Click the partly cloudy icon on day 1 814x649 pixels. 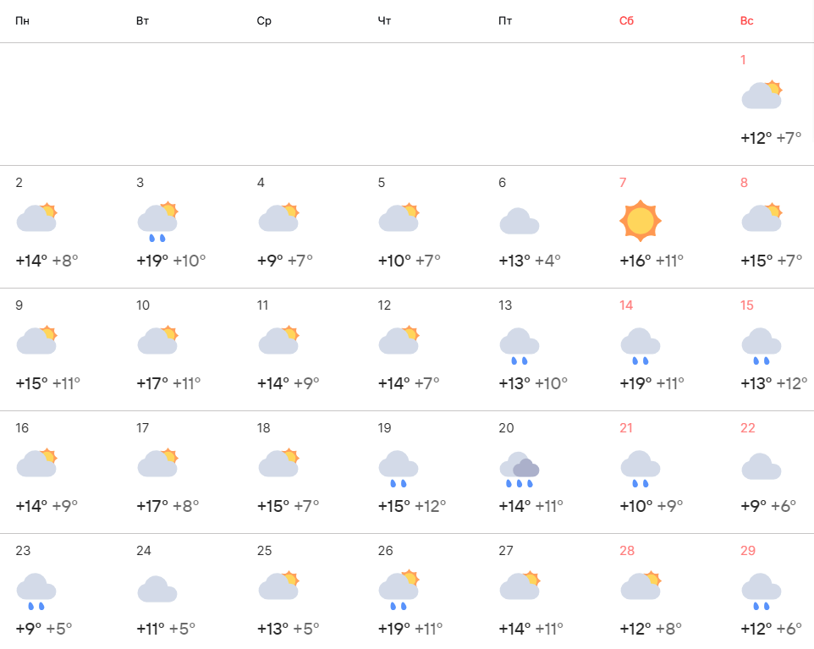pos(762,96)
